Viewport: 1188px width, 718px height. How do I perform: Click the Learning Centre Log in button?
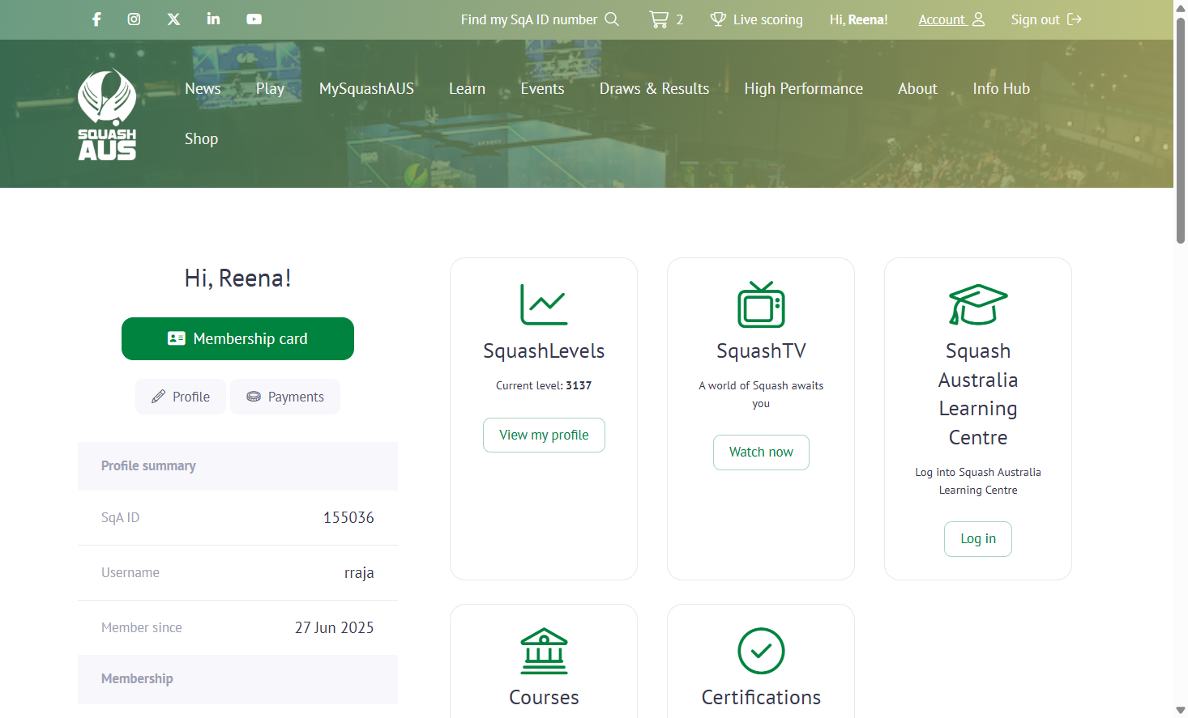click(978, 539)
